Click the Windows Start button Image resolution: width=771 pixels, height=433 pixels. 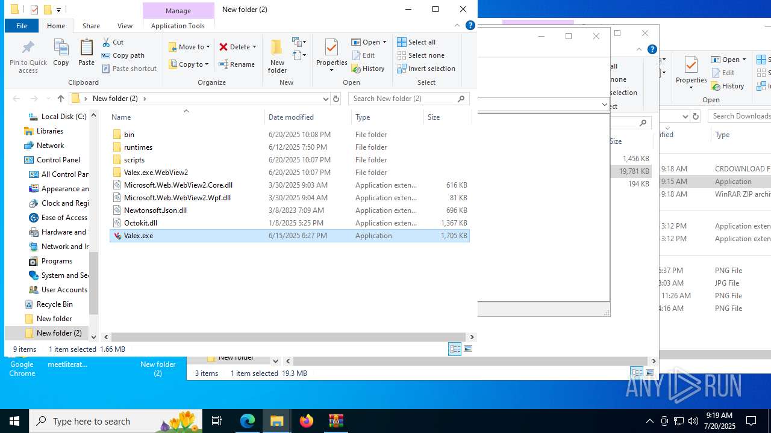click(14, 421)
